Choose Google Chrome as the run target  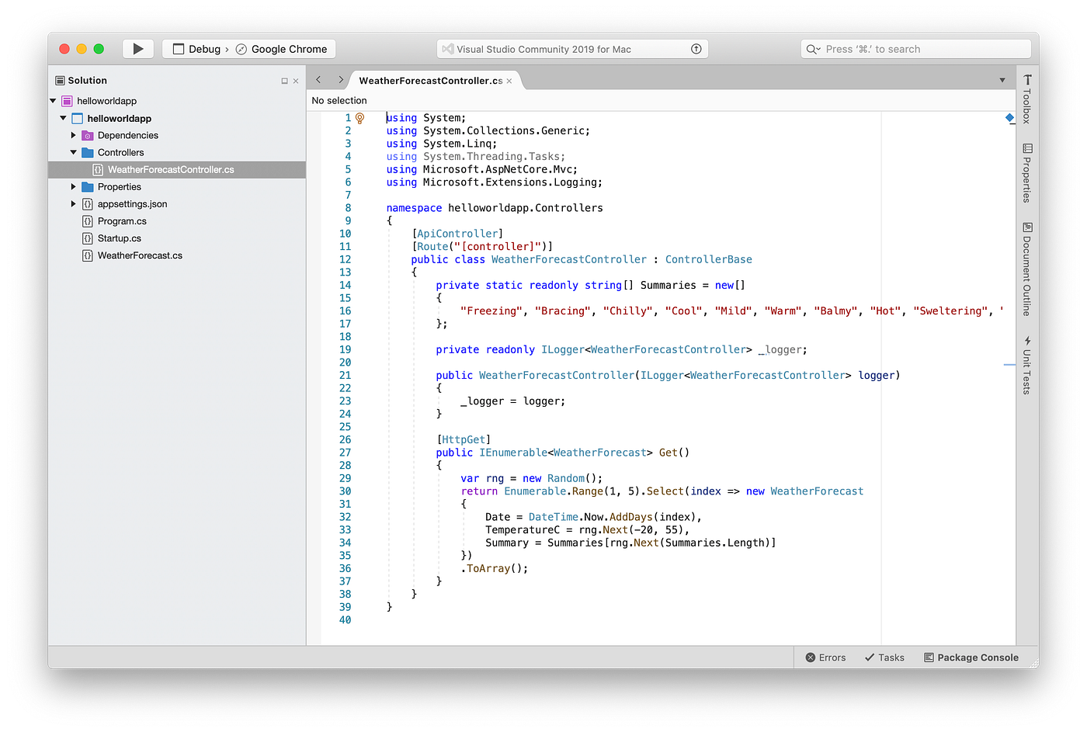click(x=281, y=49)
